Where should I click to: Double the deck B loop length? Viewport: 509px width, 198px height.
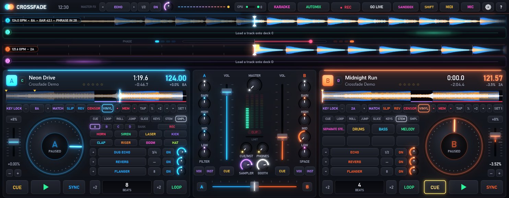coord(391,187)
